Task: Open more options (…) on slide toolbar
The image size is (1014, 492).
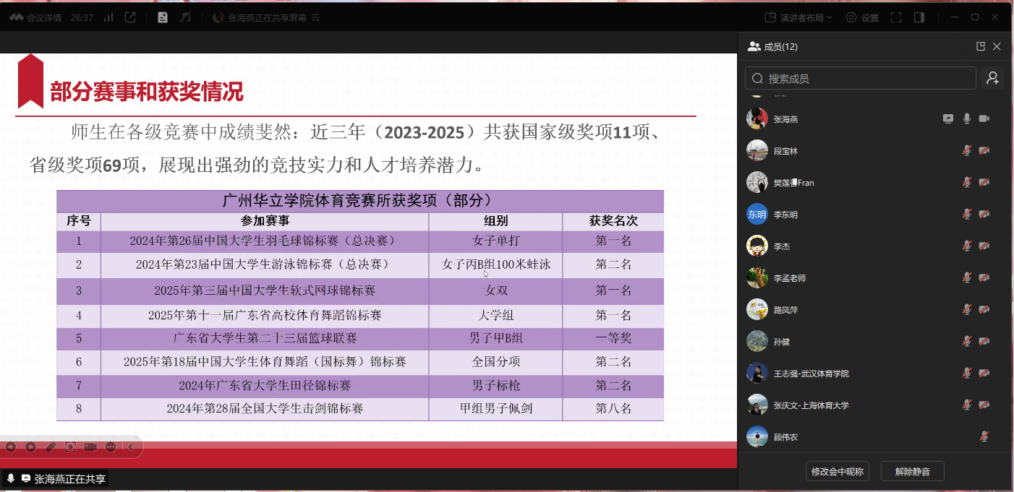Action: point(111,447)
